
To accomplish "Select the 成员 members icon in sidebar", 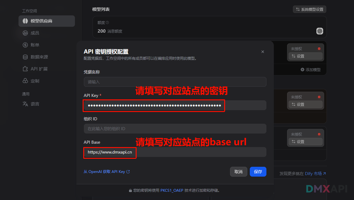I will (25, 33).
